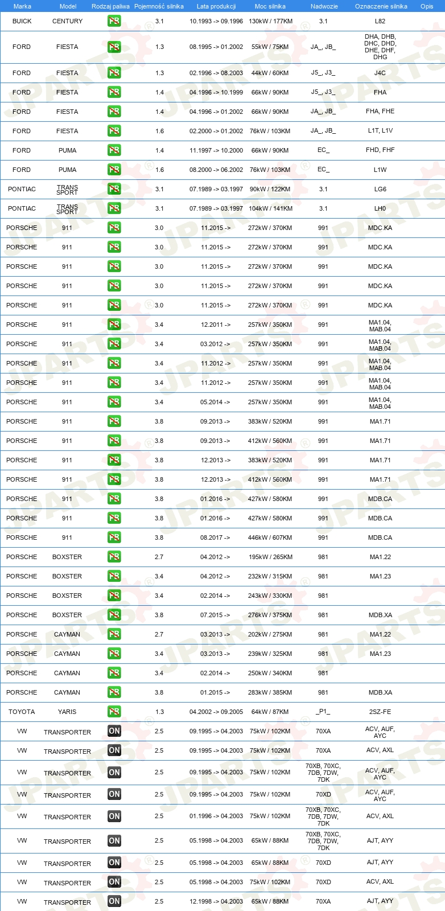The image size is (445, 911).
Task: Click engine code FHD, FHF
Action: click(380, 150)
